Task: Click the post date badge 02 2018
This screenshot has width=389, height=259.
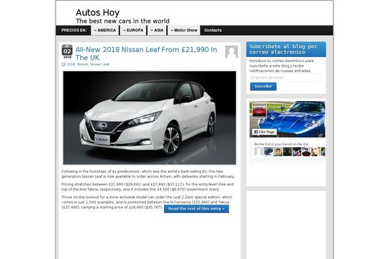Action: pos(67,52)
